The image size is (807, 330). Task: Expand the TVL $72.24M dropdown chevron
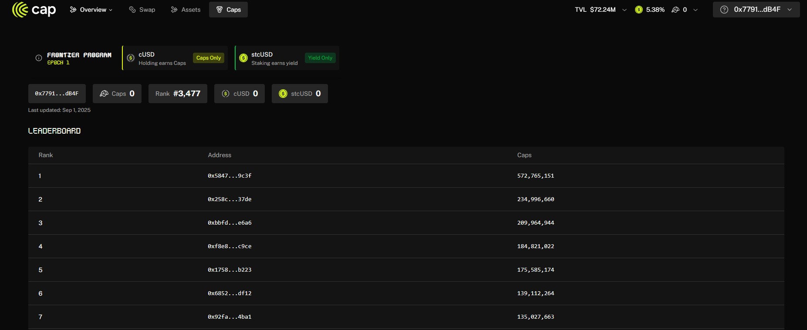coord(625,10)
